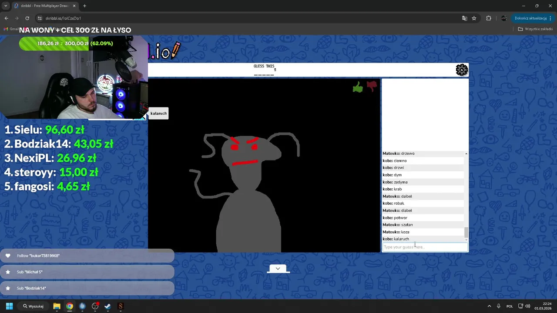Give the drawing a thumbs down
Image resolution: width=557 pixels, height=313 pixels.
[372, 87]
